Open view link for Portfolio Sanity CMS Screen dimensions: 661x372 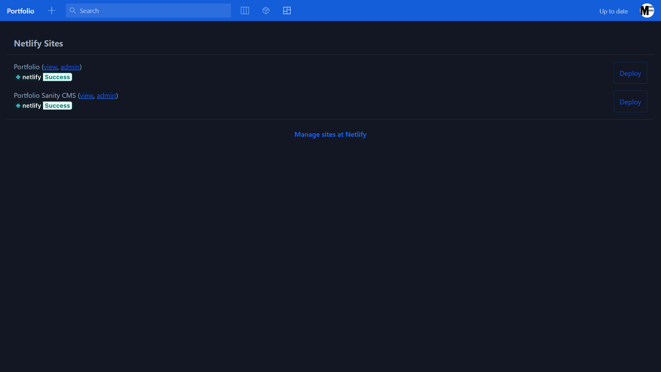(86, 95)
